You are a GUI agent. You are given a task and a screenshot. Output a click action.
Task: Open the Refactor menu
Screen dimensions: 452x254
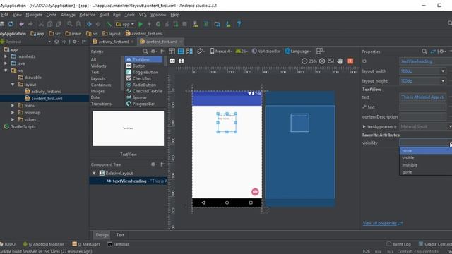coord(87,15)
